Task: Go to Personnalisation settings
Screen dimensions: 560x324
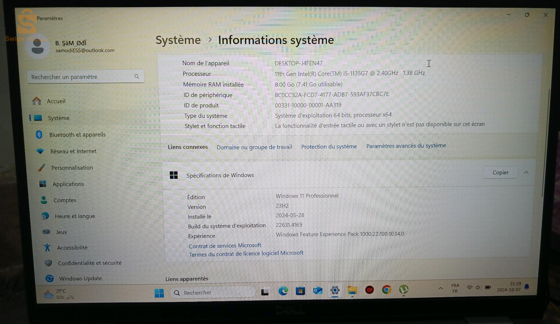Action: tap(72, 168)
